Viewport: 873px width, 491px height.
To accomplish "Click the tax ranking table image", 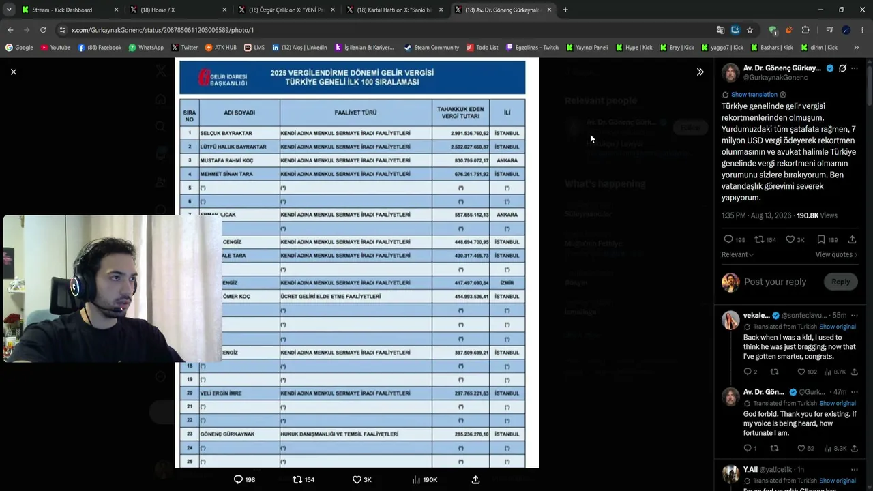I will pos(357,263).
